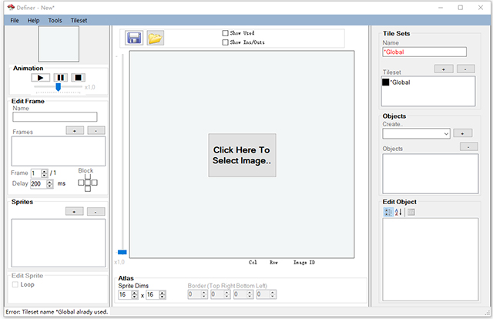
Task: Click the first Border value spinner
Action: click(x=203, y=294)
